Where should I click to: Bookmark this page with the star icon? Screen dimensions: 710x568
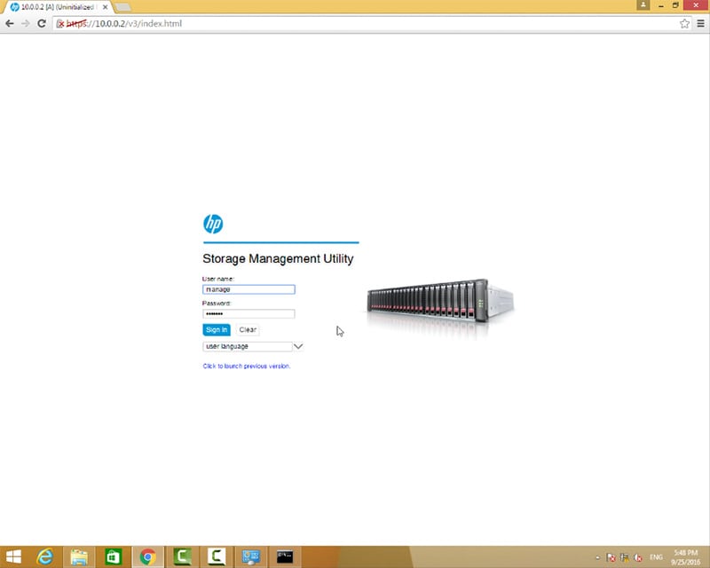click(x=684, y=23)
